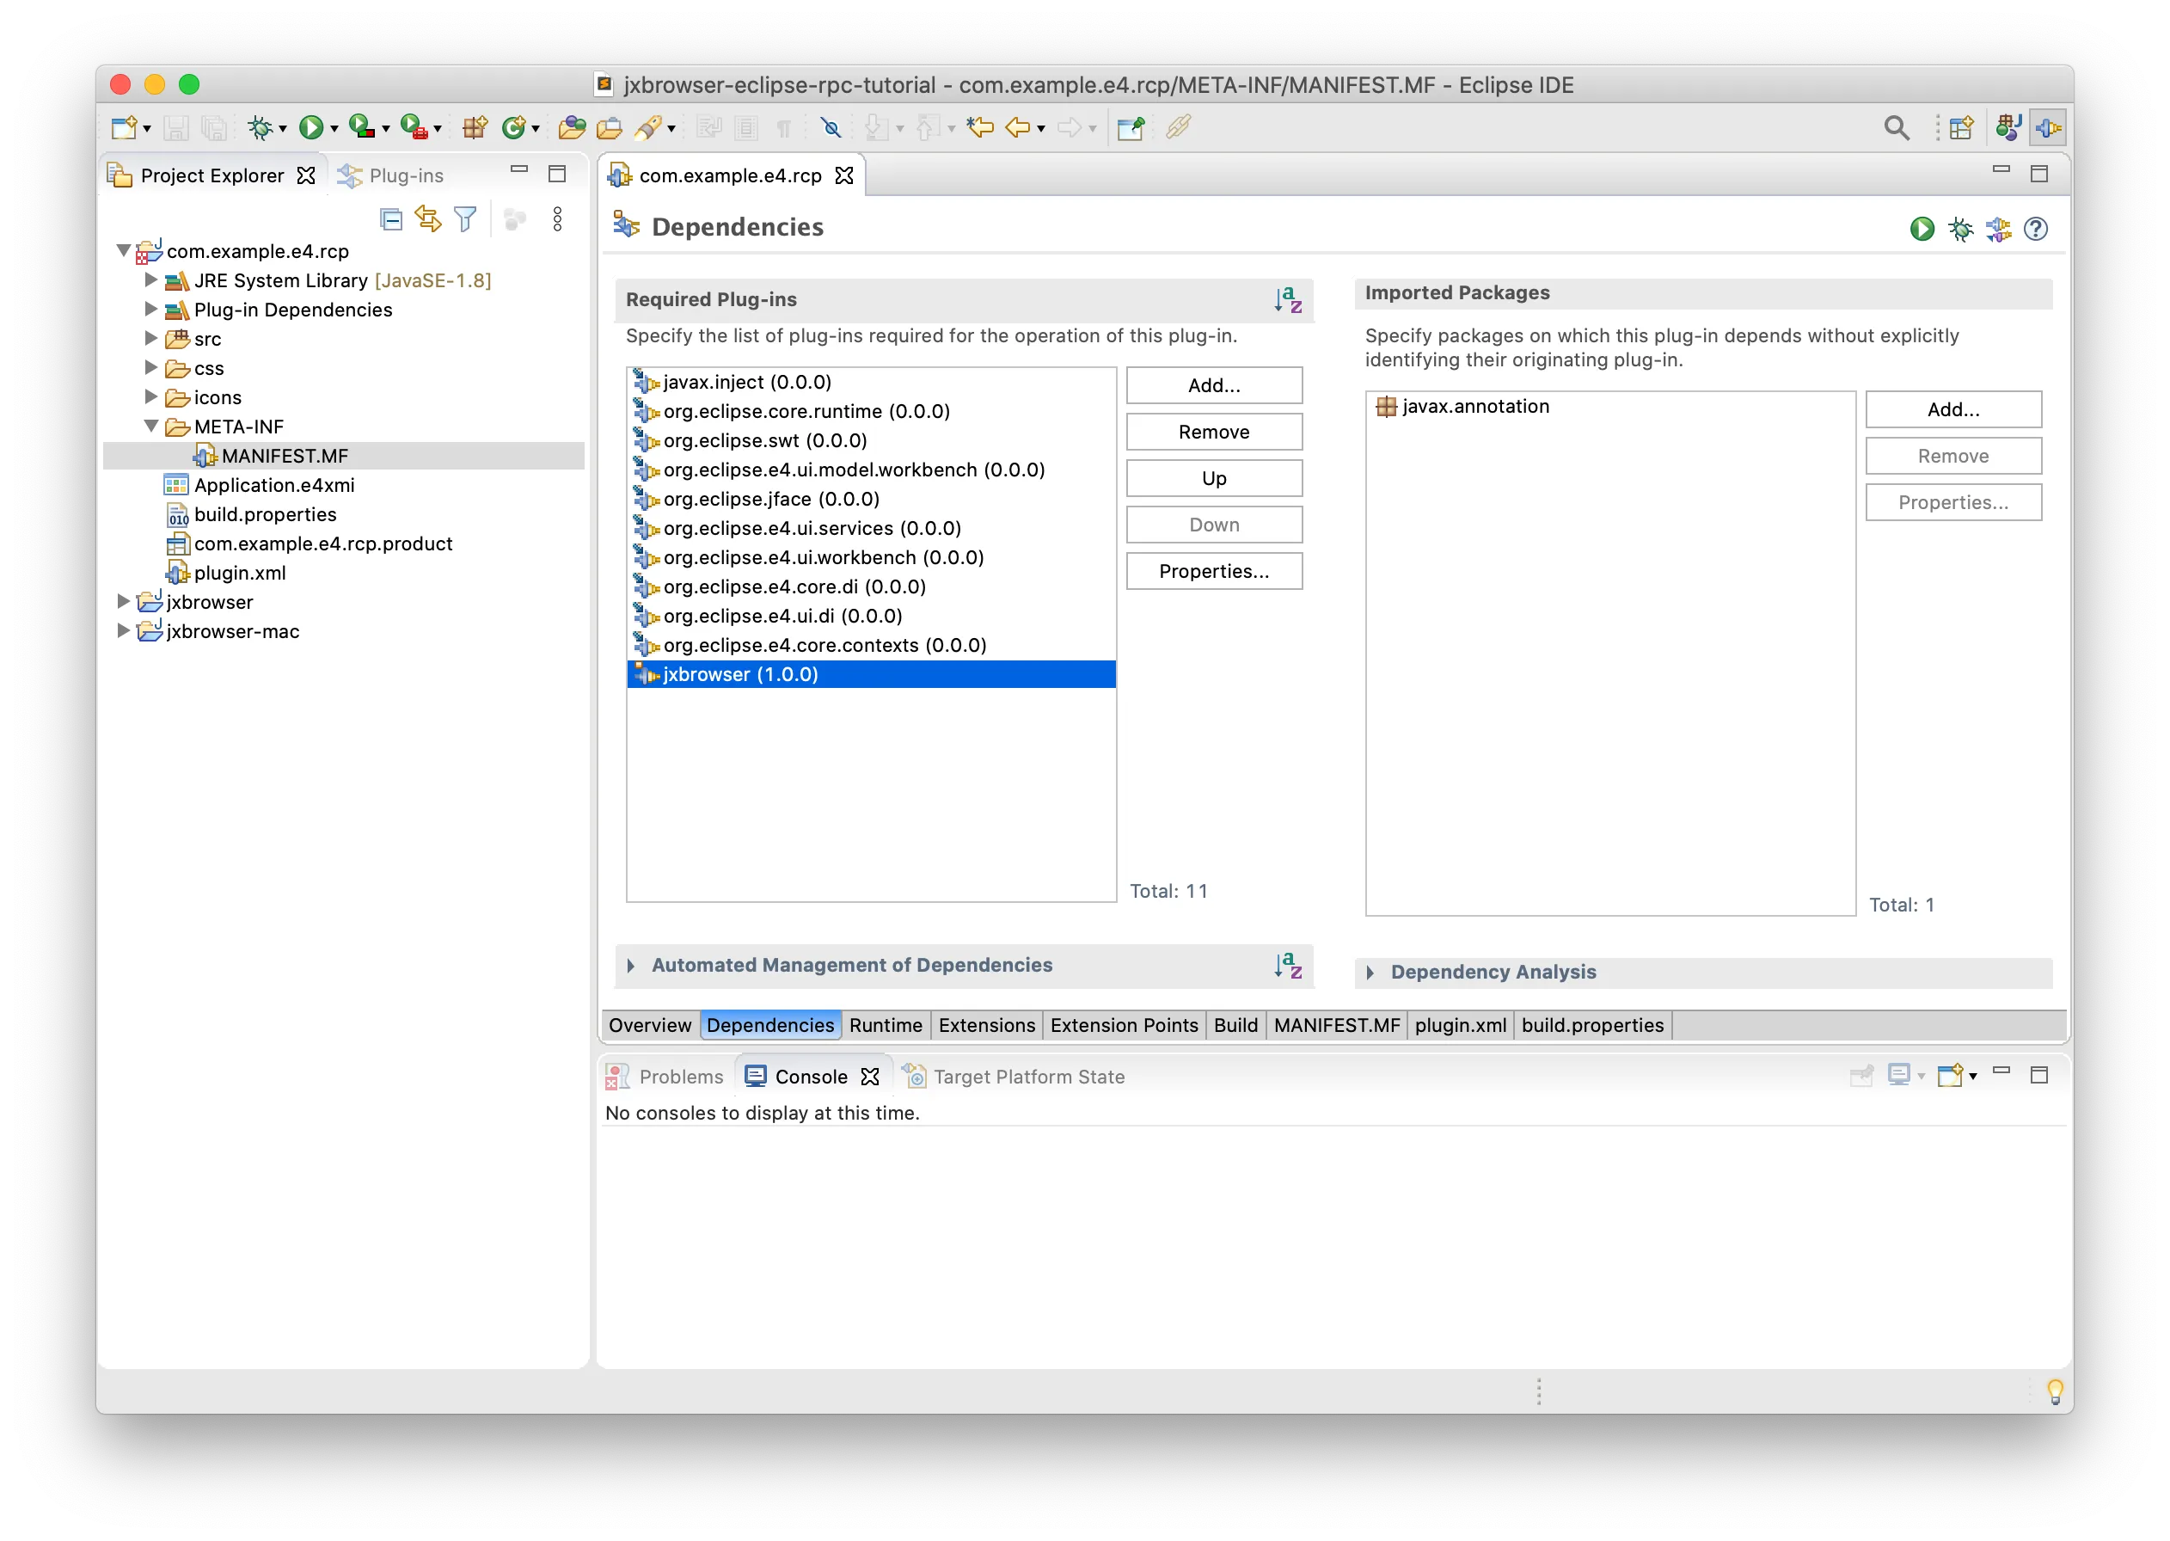Click the Add button in Imported Packages
The image size is (2170, 1541).
pos(1952,408)
